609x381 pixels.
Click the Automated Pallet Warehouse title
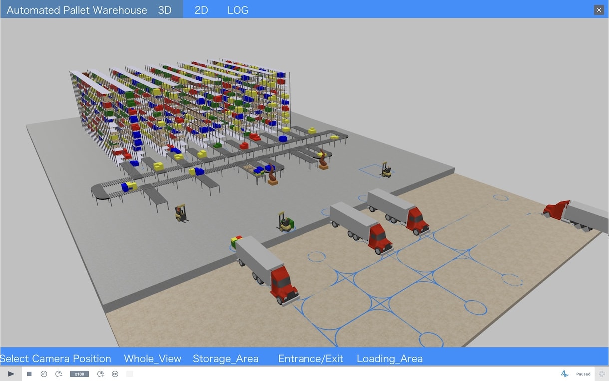coord(77,10)
